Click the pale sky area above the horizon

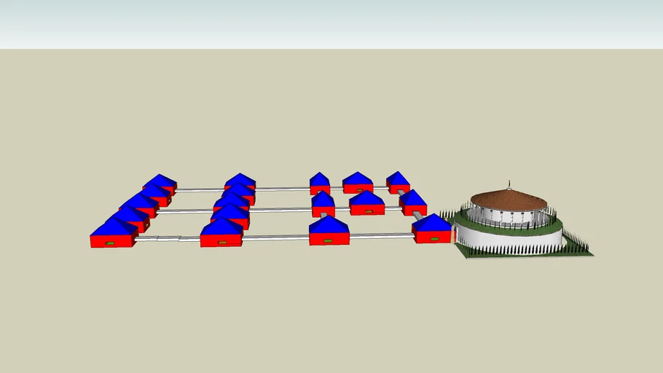pos(328,22)
